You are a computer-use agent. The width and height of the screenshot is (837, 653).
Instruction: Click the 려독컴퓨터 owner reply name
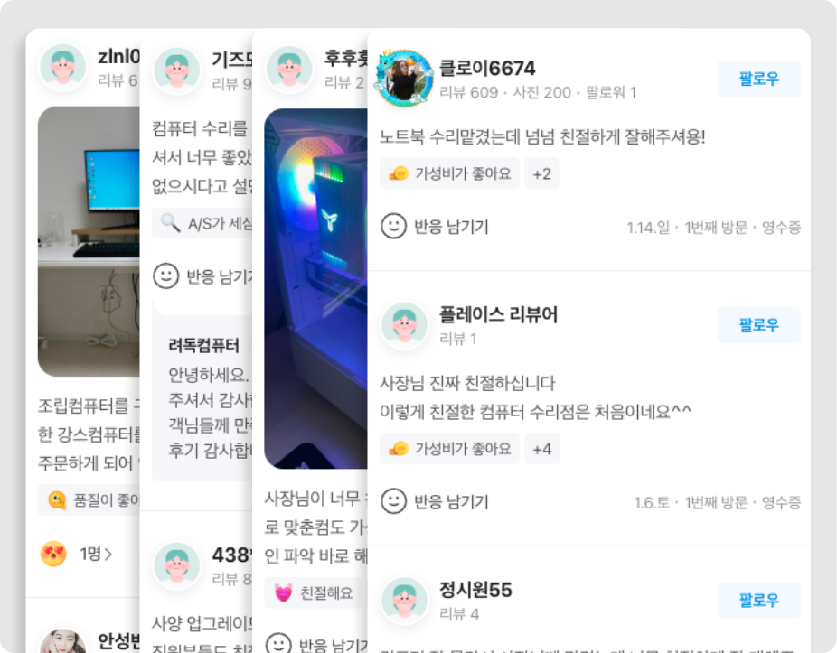pos(203,345)
